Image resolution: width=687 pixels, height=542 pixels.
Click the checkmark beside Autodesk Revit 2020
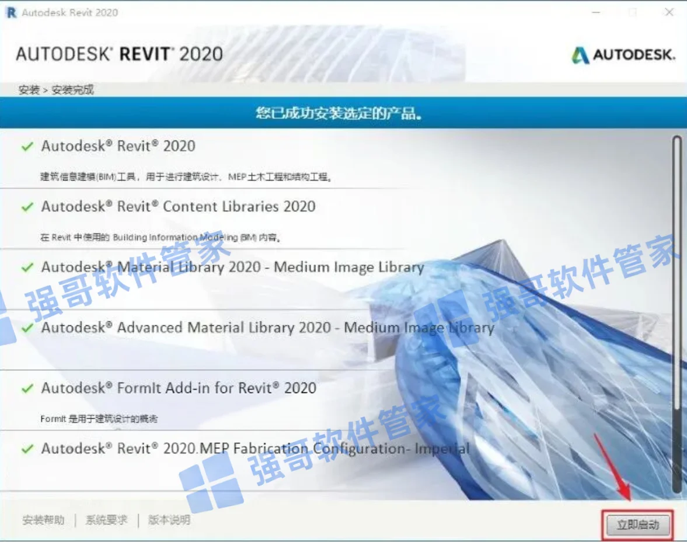click(27, 146)
